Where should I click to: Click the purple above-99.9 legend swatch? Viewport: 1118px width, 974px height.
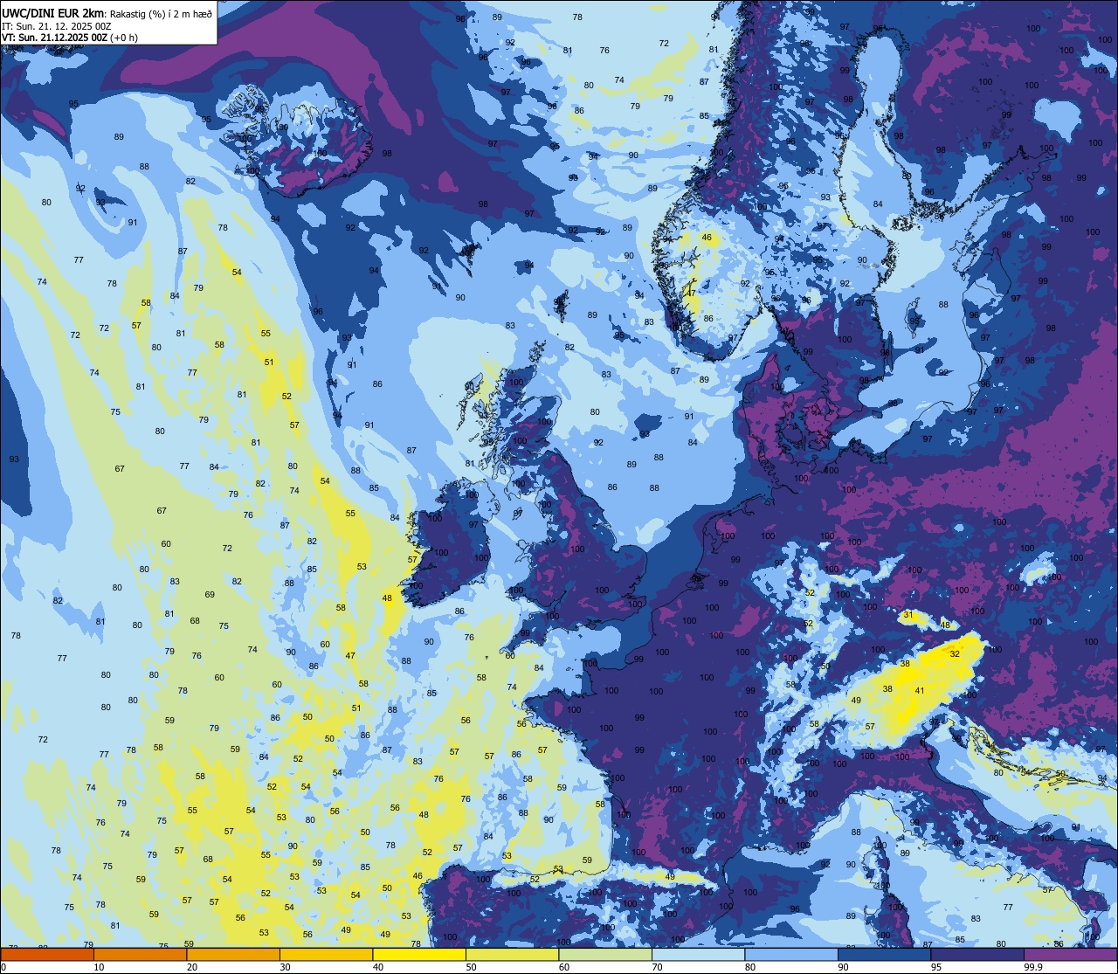coord(1070,954)
